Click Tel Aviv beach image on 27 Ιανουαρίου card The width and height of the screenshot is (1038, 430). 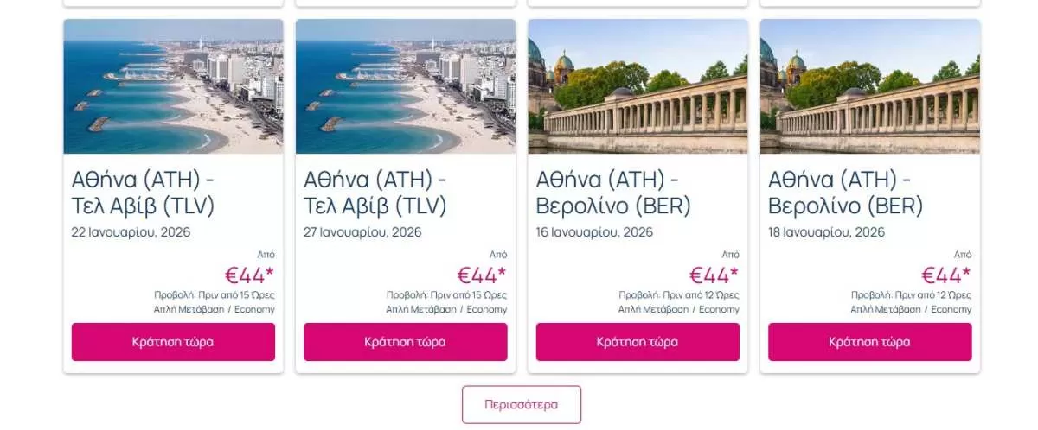pyautogui.click(x=405, y=86)
